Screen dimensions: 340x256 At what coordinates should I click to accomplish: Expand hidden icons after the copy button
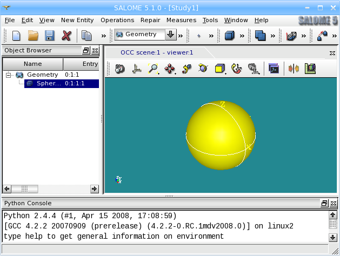click(x=104, y=36)
